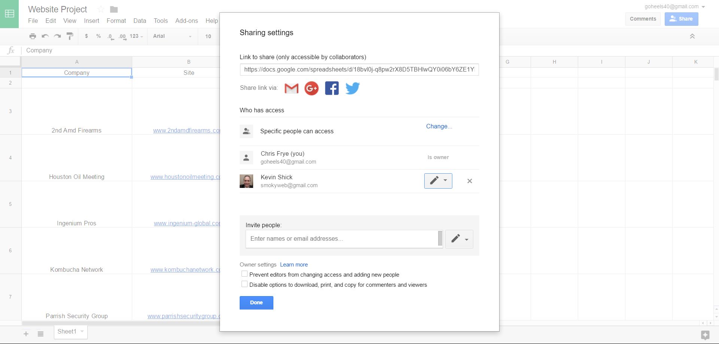
Task: Check Disable download, print, and copy option
Action: click(245, 284)
